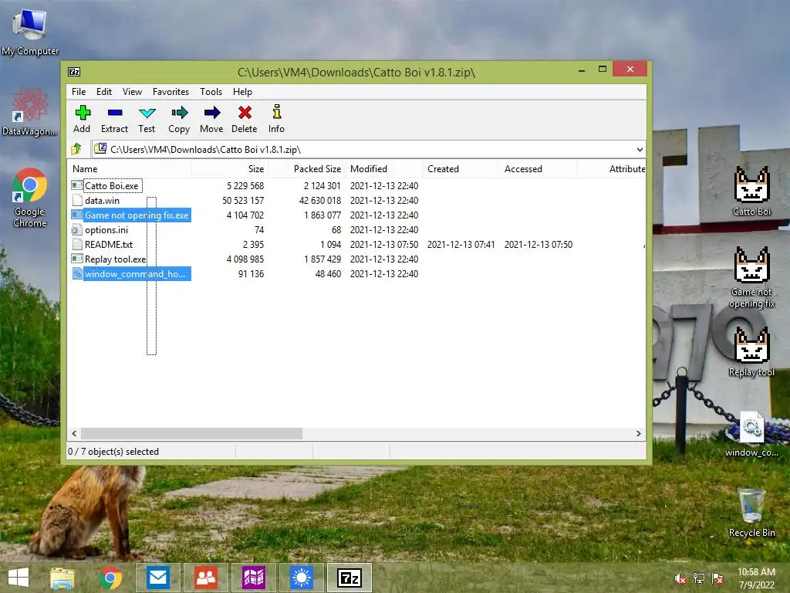Sort by the Attributes column header
The width and height of the screenshot is (790, 593).
[612, 169]
